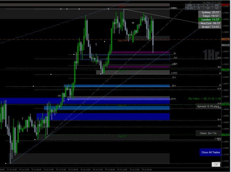The image size is (231, 172).
Task: Click the 30D column header in ADR table
Action: pyautogui.click(x=217, y=6)
